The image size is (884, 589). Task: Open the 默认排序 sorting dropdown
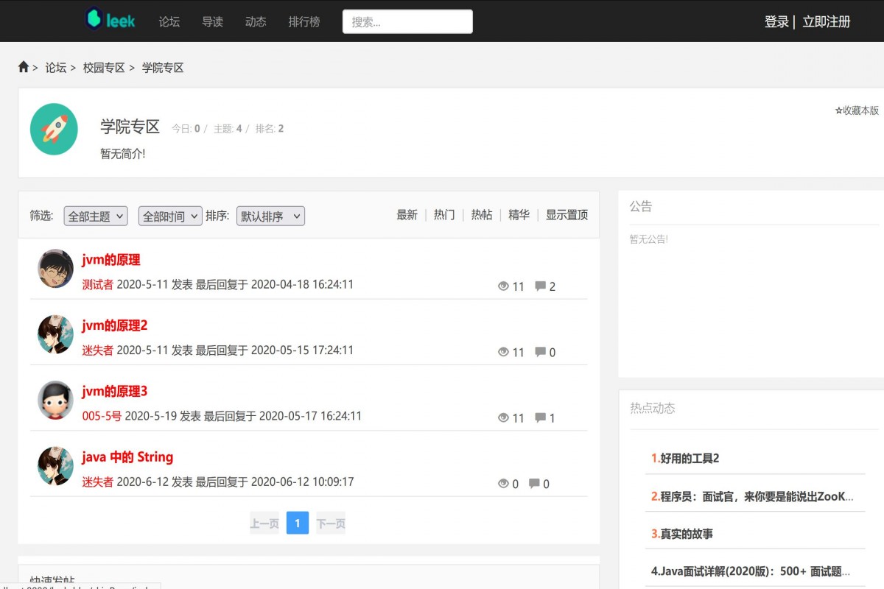270,216
